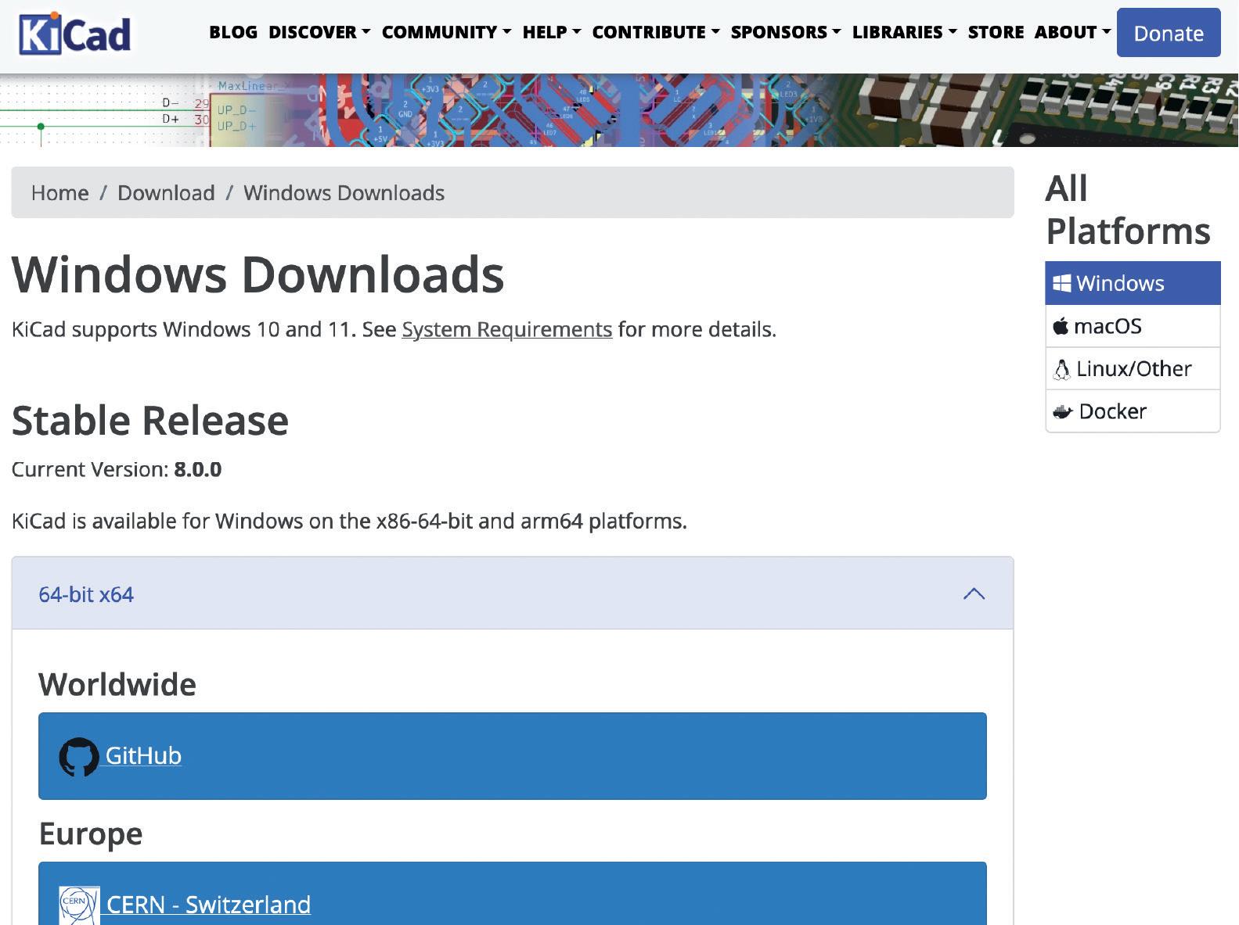
Task: Click the Docker whale icon
Action: [x=1062, y=411]
